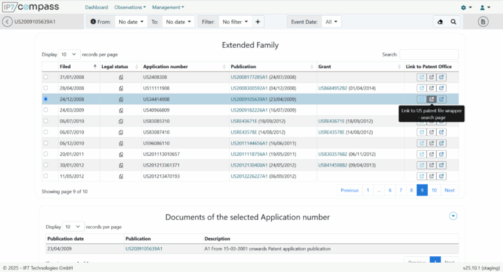Open US file wrapper link for US34414908
The height and width of the screenshot is (272, 503).
click(432, 99)
